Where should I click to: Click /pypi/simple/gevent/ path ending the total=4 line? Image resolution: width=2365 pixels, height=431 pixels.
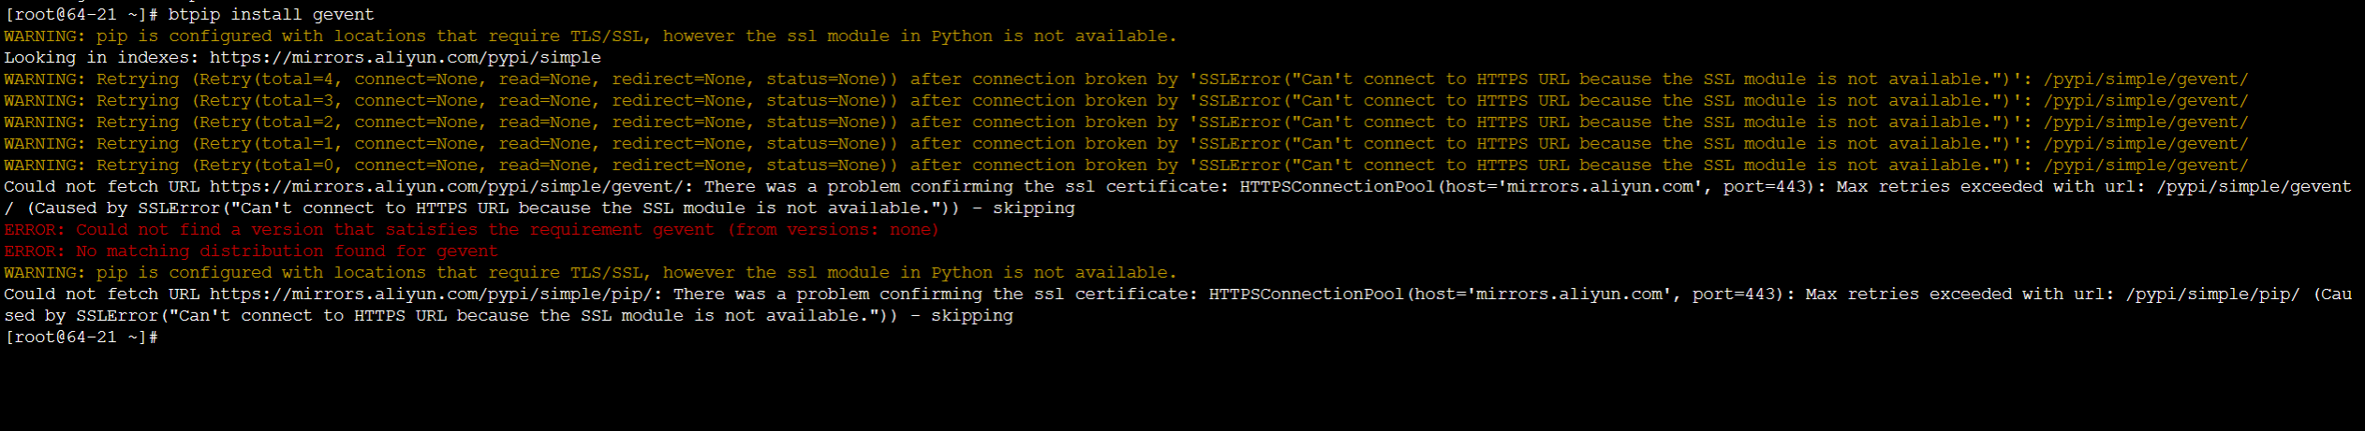coord(2146,79)
